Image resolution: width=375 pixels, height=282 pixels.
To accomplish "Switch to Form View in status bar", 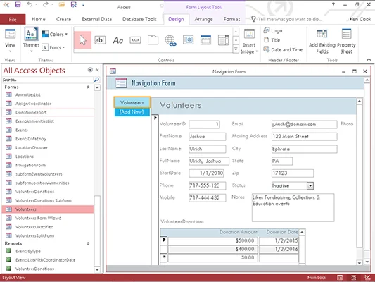I will click(x=340, y=278).
